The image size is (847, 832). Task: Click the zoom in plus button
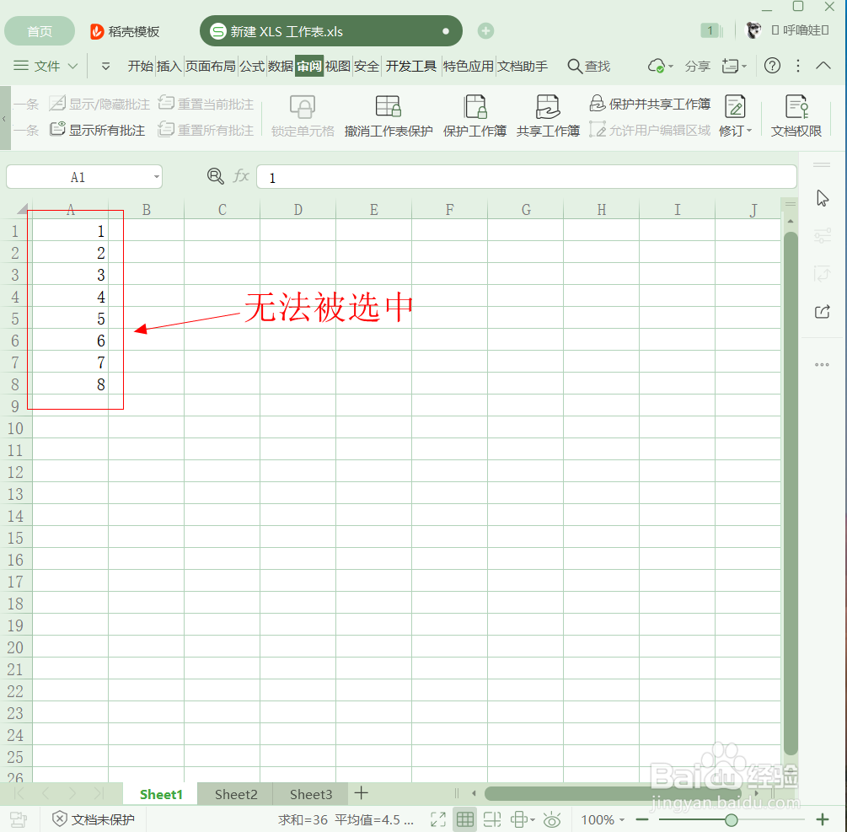[x=823, y=819]
